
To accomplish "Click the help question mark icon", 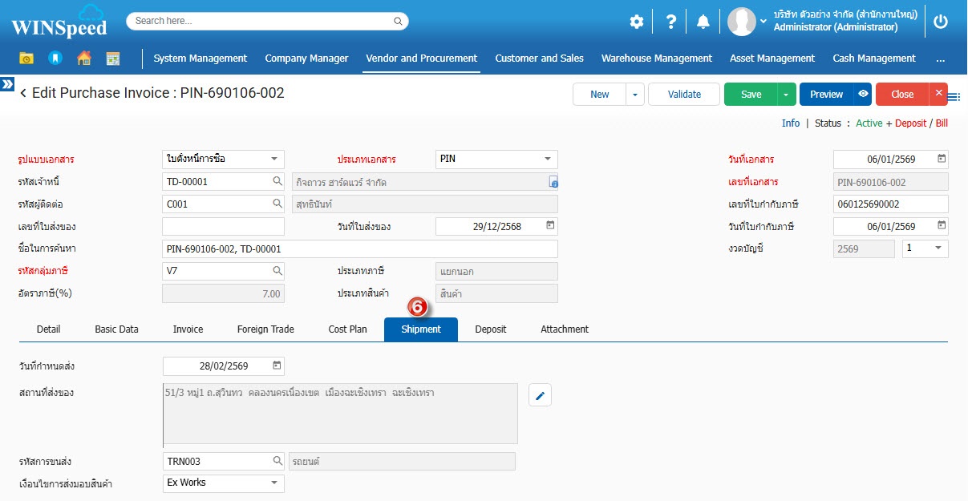I will (671, 22).
